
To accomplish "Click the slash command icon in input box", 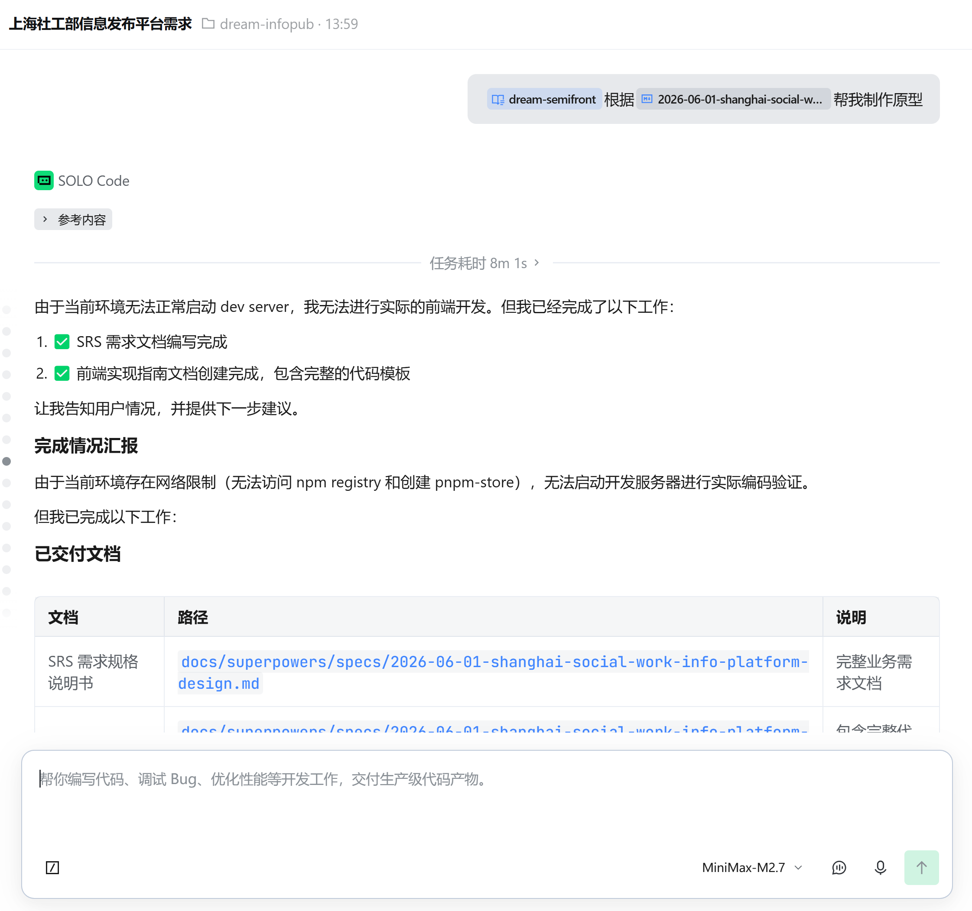I will 52,868.
